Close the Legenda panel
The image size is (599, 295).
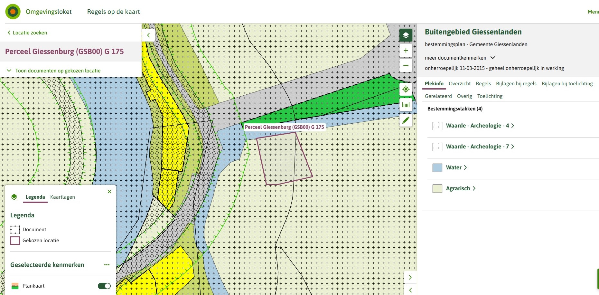(109, 192)
